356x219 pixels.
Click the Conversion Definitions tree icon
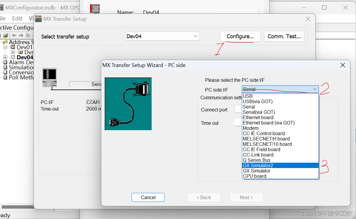(x=5, y=72)
